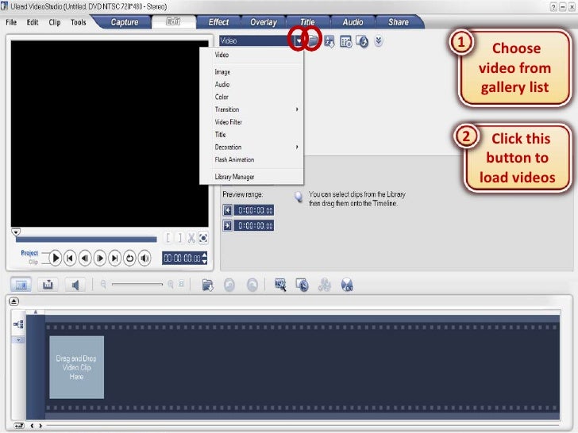Image resolution: width=578 pixels, height=433 pixels.
Task: Click the zoom in magnifier
Action: click(x=170, y=284)
